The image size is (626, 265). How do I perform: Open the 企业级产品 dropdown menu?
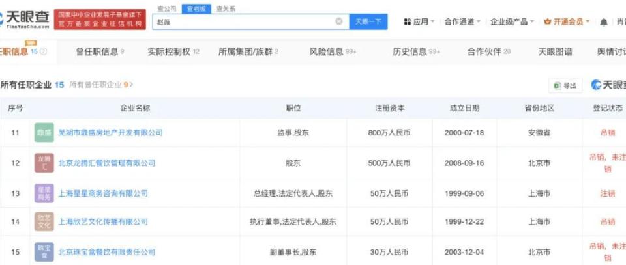(512, 21)
